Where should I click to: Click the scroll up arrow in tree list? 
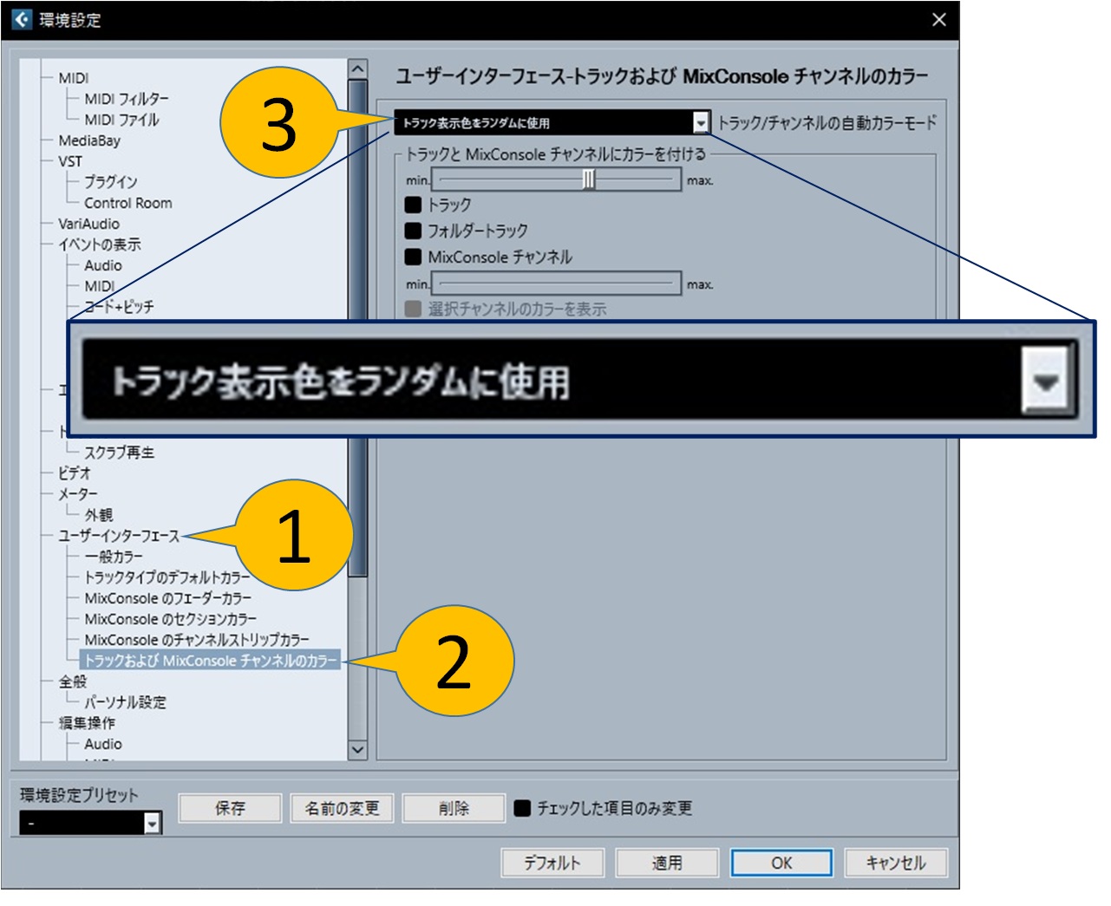click(357, 69)
